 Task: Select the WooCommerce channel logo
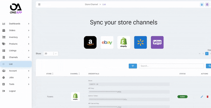coord(157,42)
